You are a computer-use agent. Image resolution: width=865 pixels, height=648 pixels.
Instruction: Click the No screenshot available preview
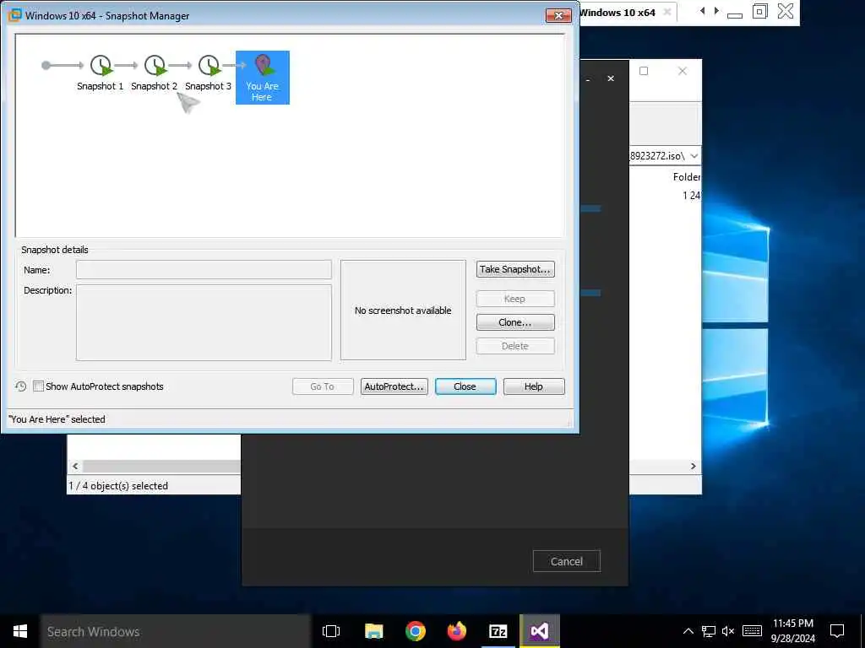coord(403,310)
